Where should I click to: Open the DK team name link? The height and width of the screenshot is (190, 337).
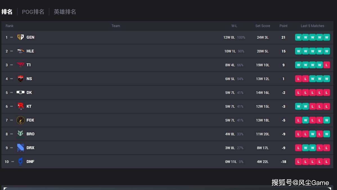point(29,92)
